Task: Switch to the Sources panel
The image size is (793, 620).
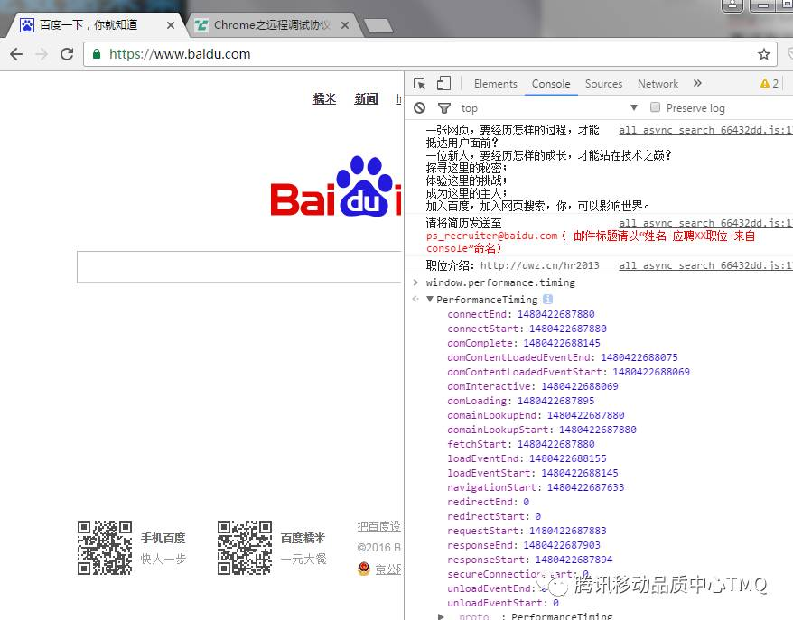Action: [x=604, y=84]
